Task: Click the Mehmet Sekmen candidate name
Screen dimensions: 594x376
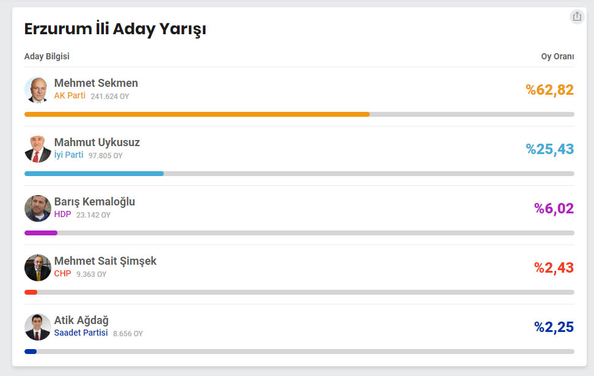Action: tap(96, 83)
